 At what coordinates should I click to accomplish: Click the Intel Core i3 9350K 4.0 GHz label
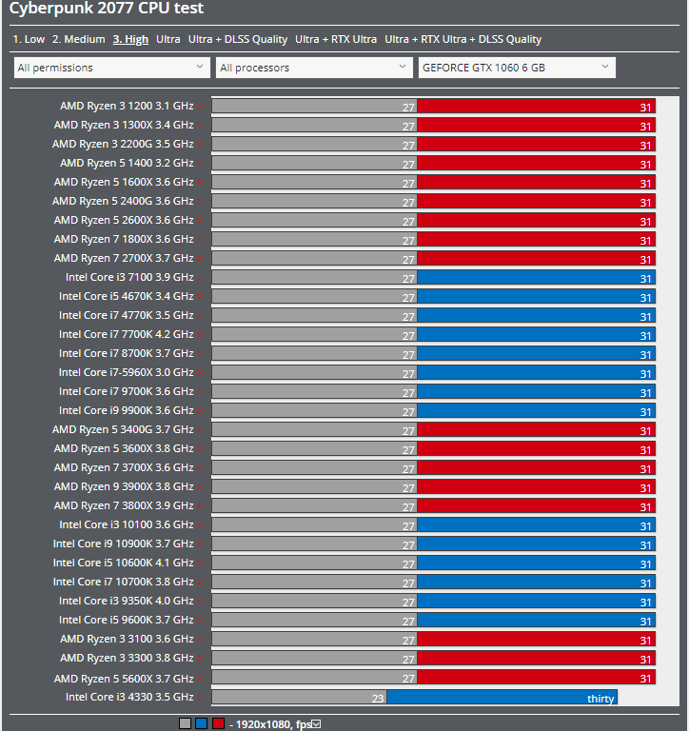point(127,602)
